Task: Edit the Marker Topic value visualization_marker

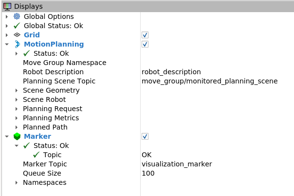Action: 177,164
